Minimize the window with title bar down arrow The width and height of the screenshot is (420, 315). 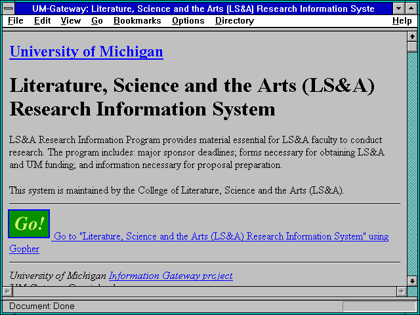[399, 9]
